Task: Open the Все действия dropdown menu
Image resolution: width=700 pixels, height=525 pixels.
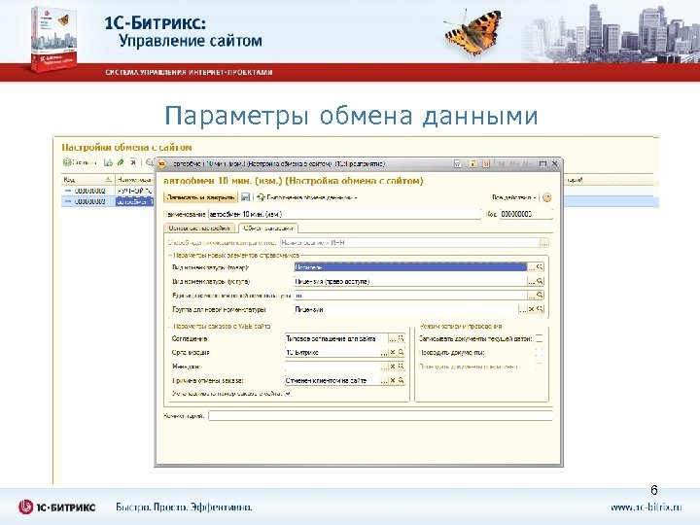Action: [x=514, y=196]
